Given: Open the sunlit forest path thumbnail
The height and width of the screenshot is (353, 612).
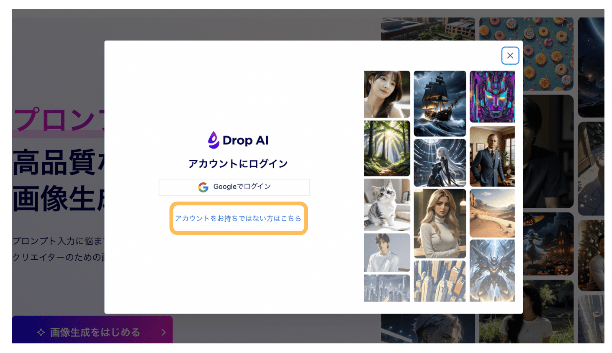Looking at the screenshot, I should [x=387, y=148].
